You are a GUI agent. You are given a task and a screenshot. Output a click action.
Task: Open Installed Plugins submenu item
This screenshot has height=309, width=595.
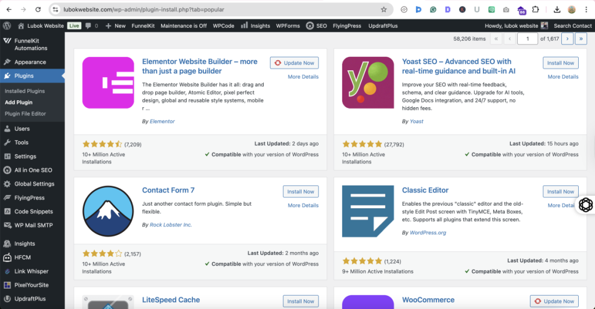coord(24,91)
